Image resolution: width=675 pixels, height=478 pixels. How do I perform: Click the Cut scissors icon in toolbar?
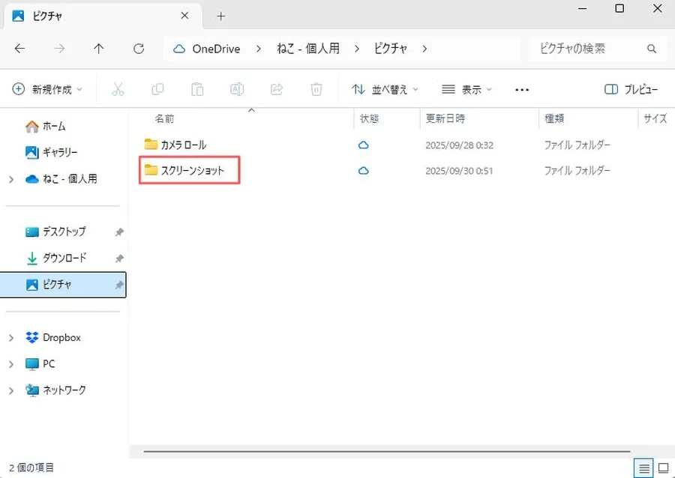point(118,89)
